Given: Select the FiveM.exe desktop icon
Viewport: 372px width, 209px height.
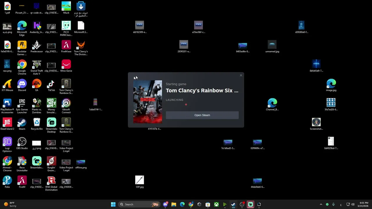Looking at the screenshot, I should click(66, 47).
